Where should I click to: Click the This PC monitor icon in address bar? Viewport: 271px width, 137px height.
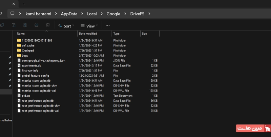(x=12, y=14)
